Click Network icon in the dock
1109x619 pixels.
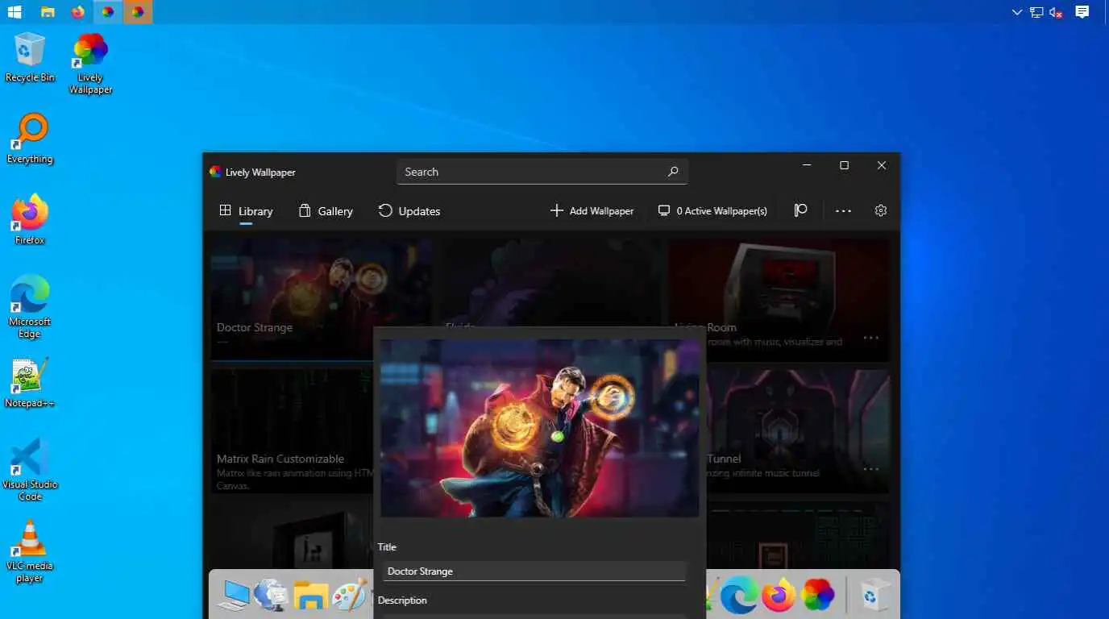272,596
